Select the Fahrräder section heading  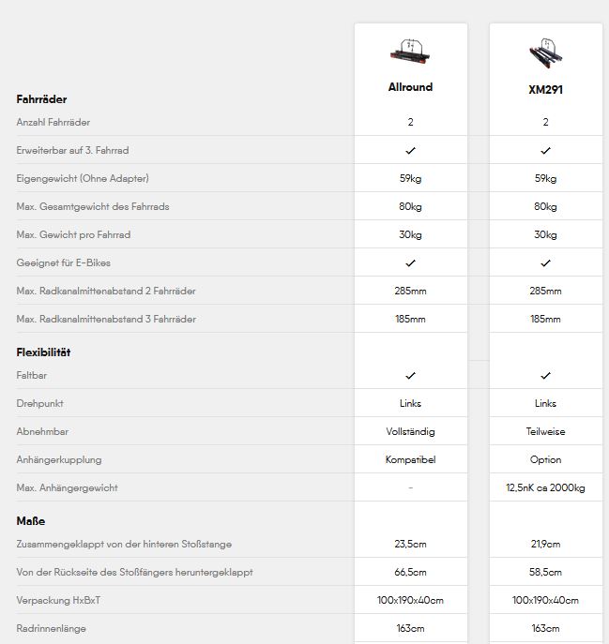[41, 99]
